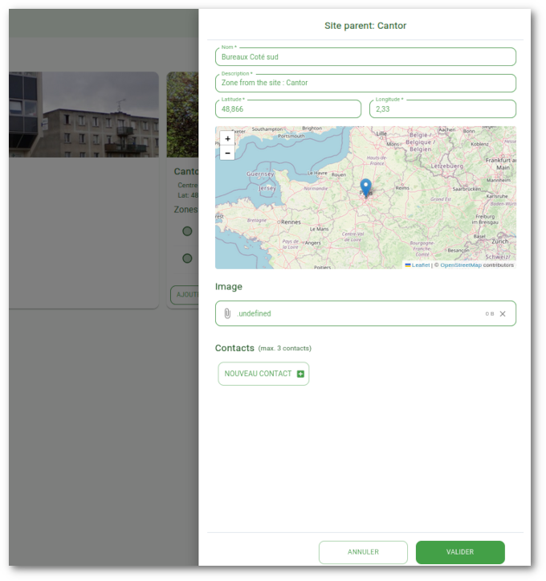This screenshot has width=546, height=581.
Task: Edit the Description text field
Action: [365, 83]
